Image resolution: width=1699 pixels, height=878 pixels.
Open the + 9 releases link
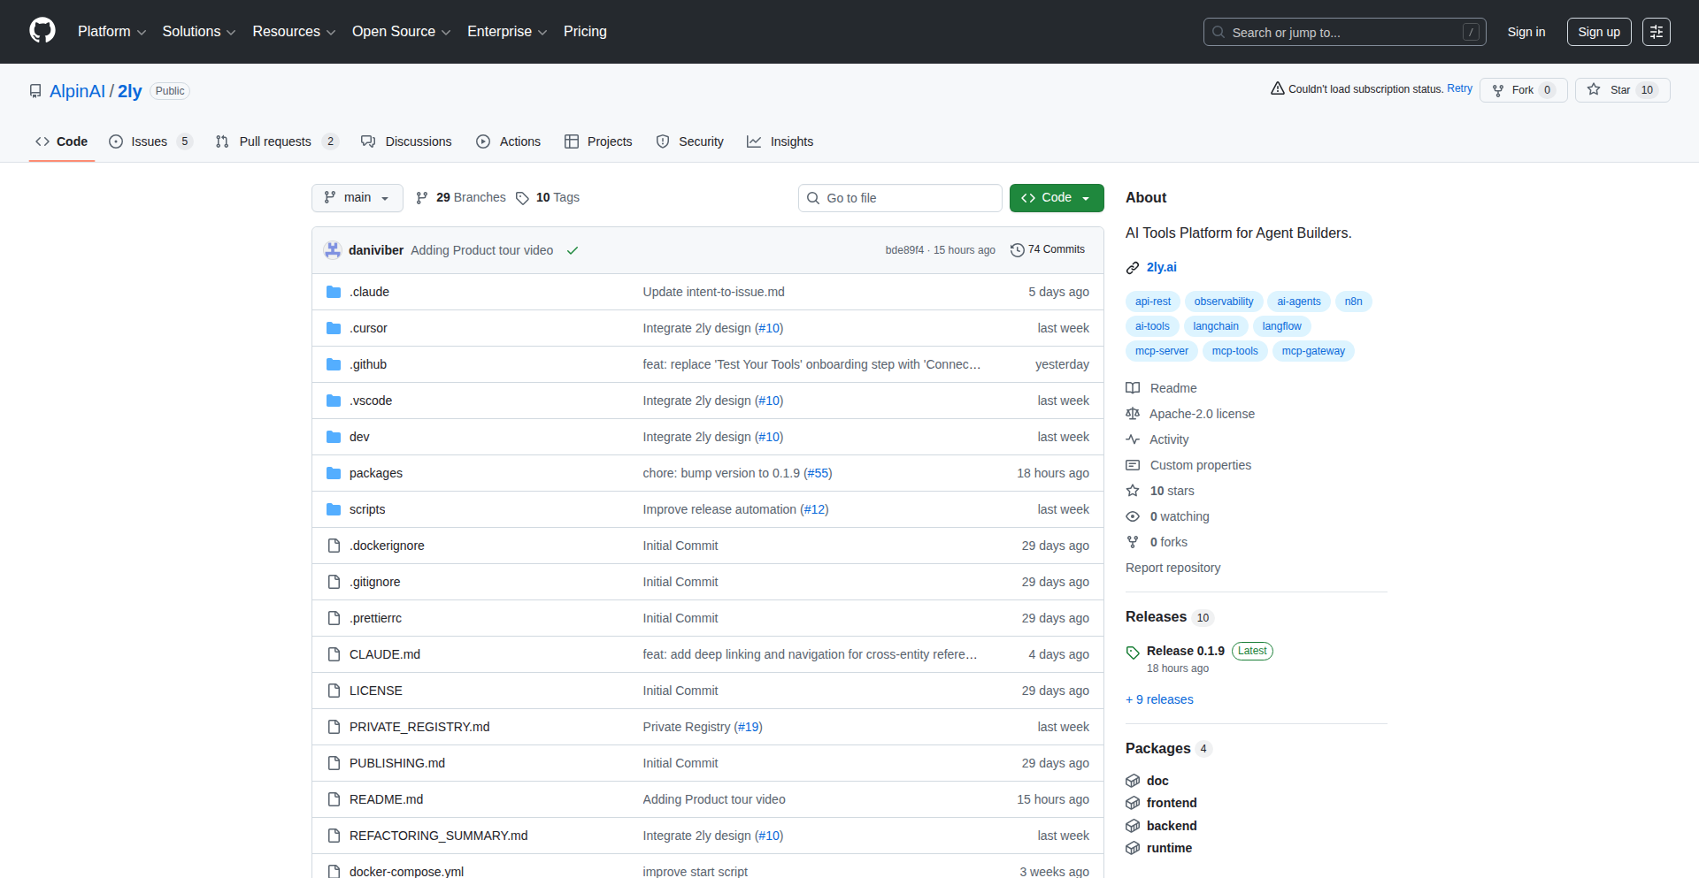[x=1158, y=699]
